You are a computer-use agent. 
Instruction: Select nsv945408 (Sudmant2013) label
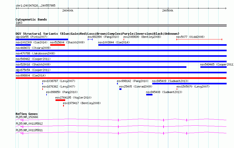[x=164, y=92]
